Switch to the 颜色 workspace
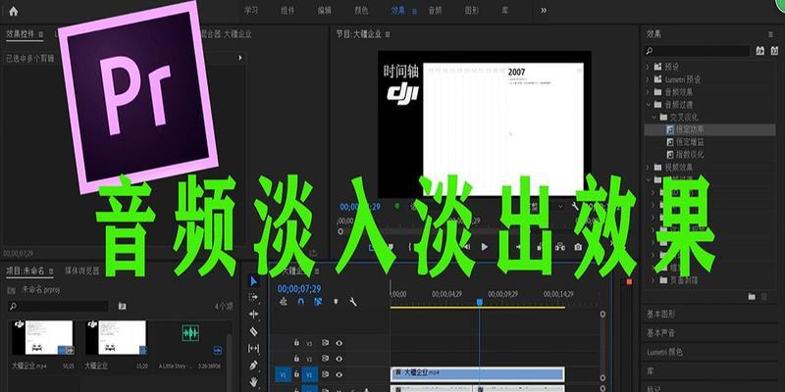This screenshot has width=785, height=392. pyautogui.click(x=361, y=11)
